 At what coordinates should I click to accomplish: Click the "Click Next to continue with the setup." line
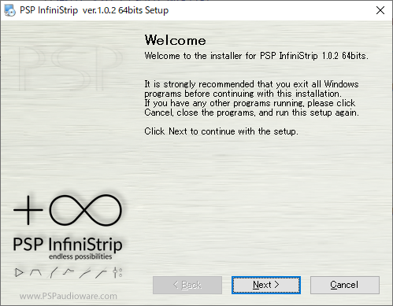coord(221,131)
